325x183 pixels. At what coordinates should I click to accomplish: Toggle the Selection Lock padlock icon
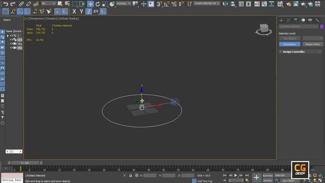coord(131,175)
